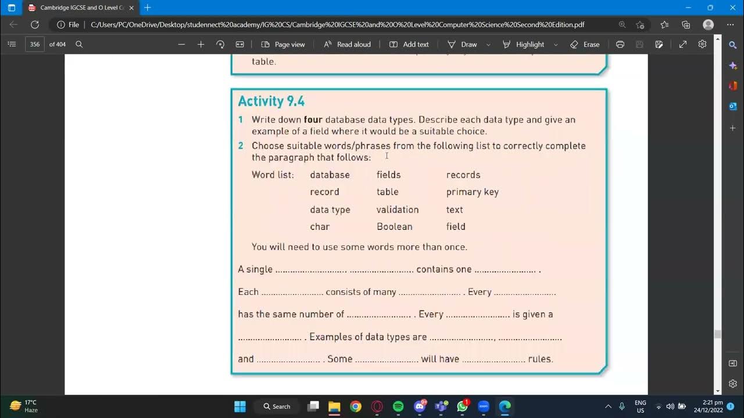
Task: Open the address bar zoom indicator
Action: 623,24
